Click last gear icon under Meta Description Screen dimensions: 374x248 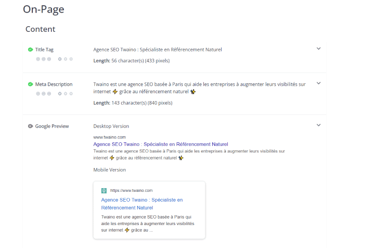[71, 94]
